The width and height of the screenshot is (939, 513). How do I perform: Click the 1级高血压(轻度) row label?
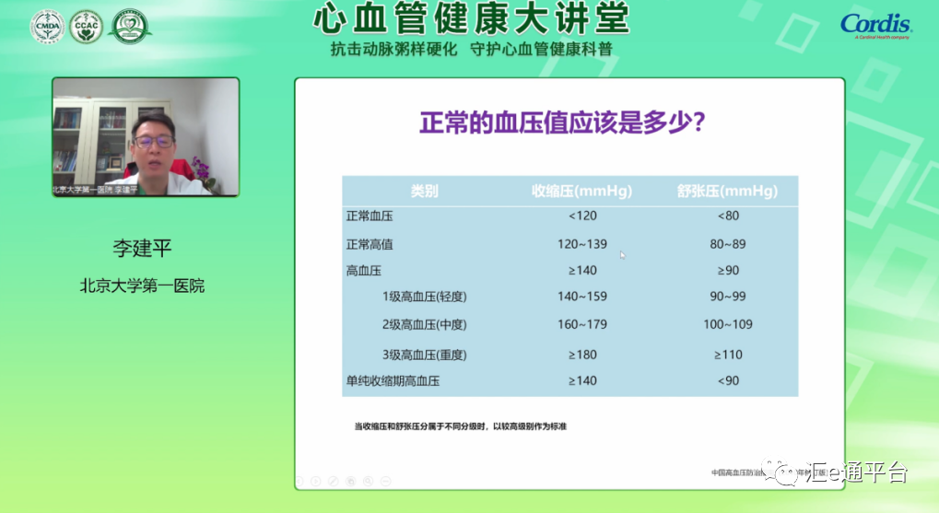(x=425, y=297)
